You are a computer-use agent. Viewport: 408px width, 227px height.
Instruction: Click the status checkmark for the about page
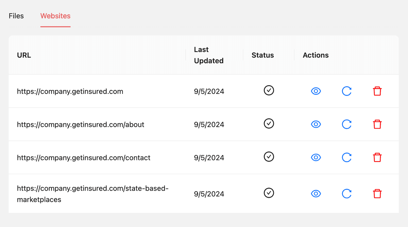coord(269,124)
